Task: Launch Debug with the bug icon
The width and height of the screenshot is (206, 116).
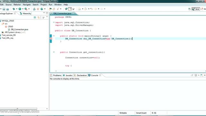Action: (x=14, y=9)
